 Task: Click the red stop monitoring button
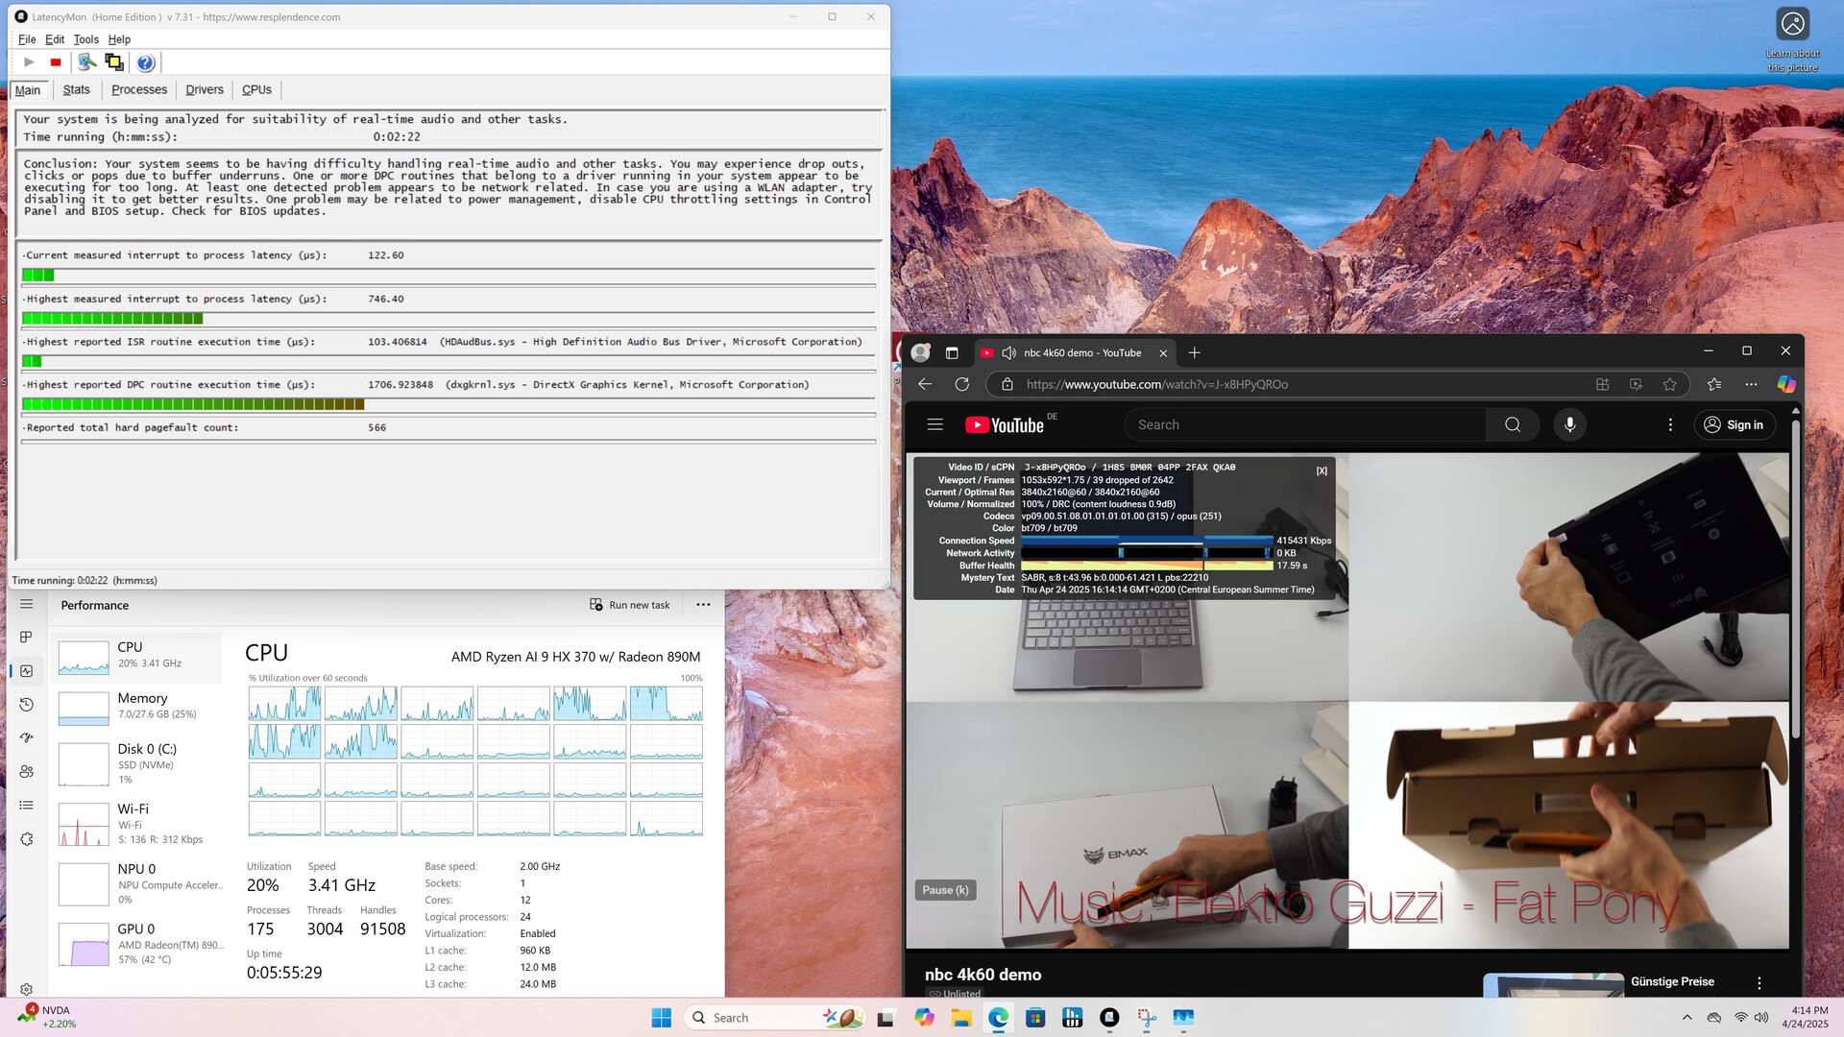[56, 62]
